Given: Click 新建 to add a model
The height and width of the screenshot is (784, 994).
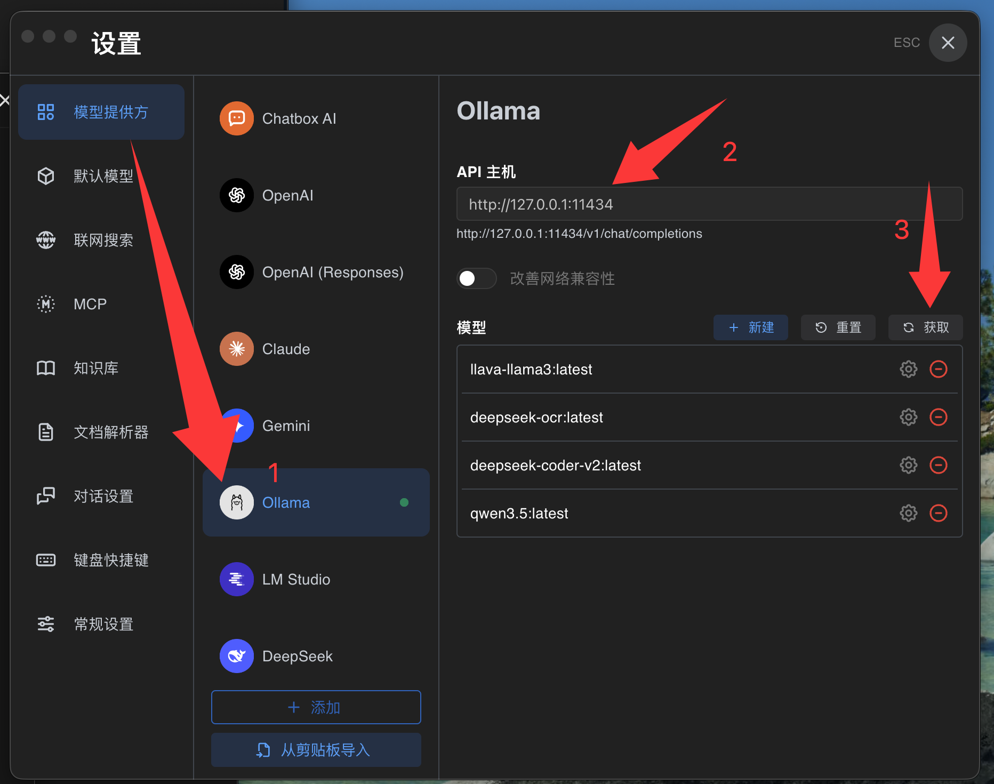Looking at the screenshot, I should (751, 327).
